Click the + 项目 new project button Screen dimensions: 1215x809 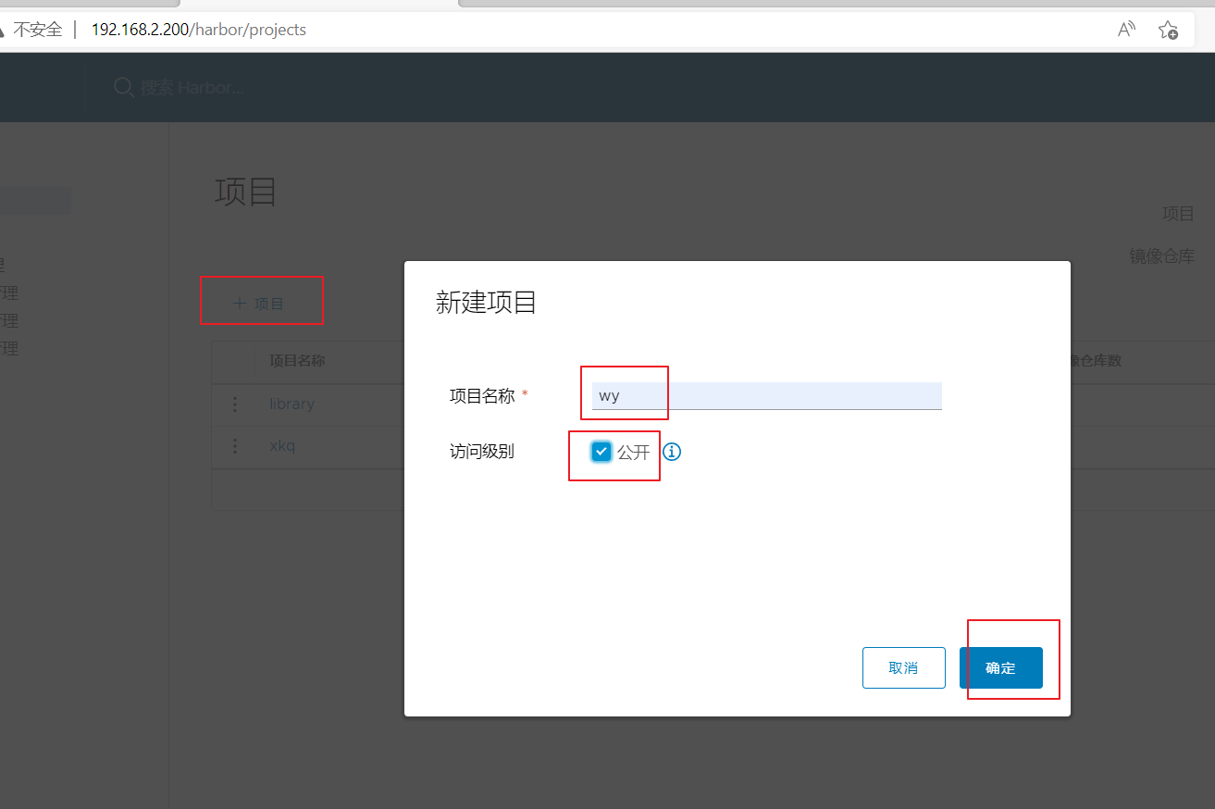[258, 303]
